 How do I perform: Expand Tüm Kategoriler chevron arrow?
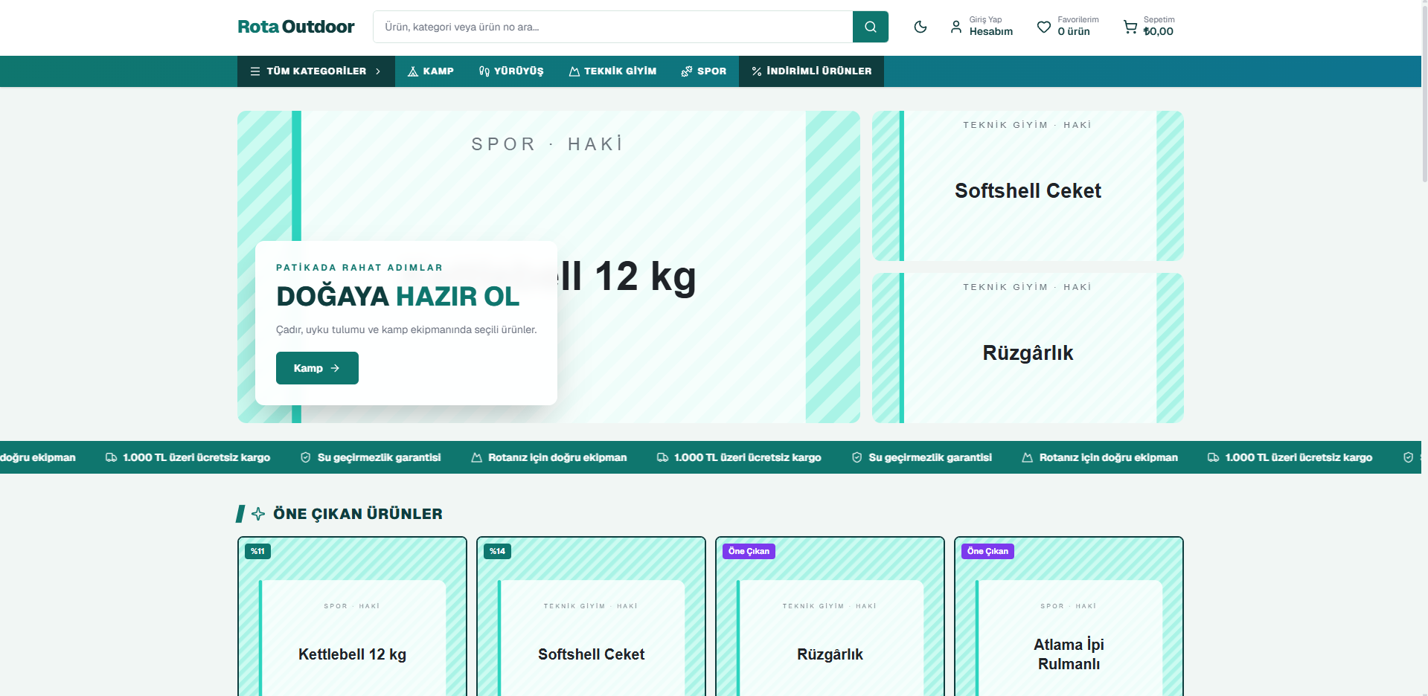[378, 71]
